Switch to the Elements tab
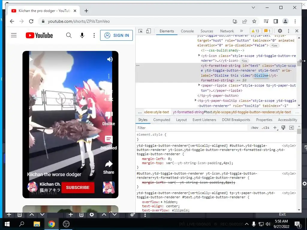Viewport: 307px width, 230px height. 167,31
